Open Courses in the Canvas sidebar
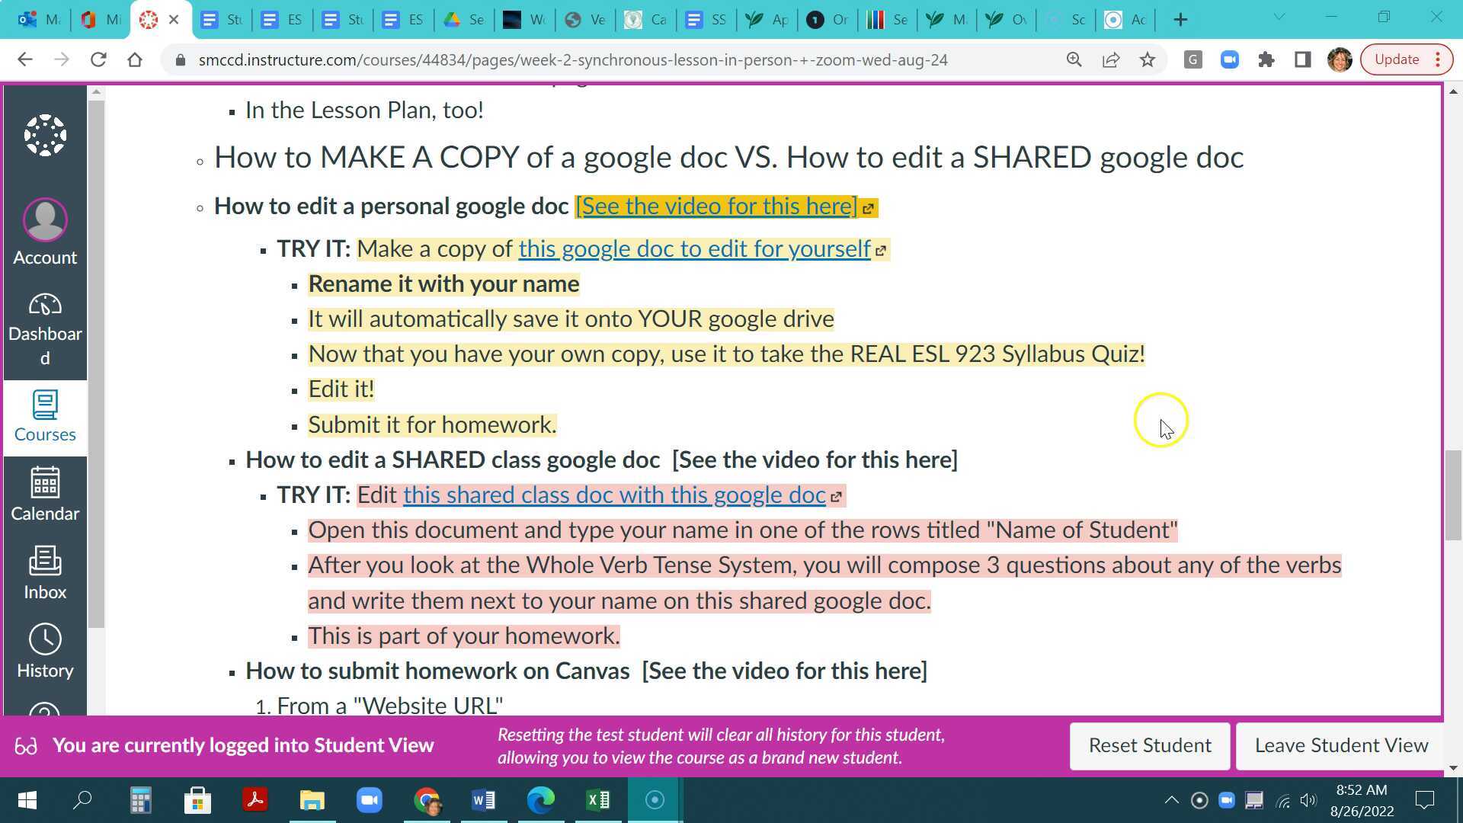The height and width of the screenshot is (823, 1463). (45, 417)
